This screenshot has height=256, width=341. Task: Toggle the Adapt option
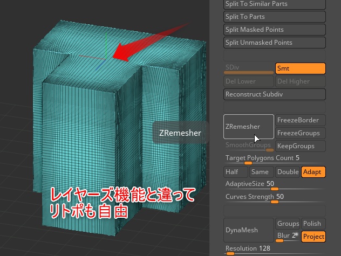coord(313,172)
